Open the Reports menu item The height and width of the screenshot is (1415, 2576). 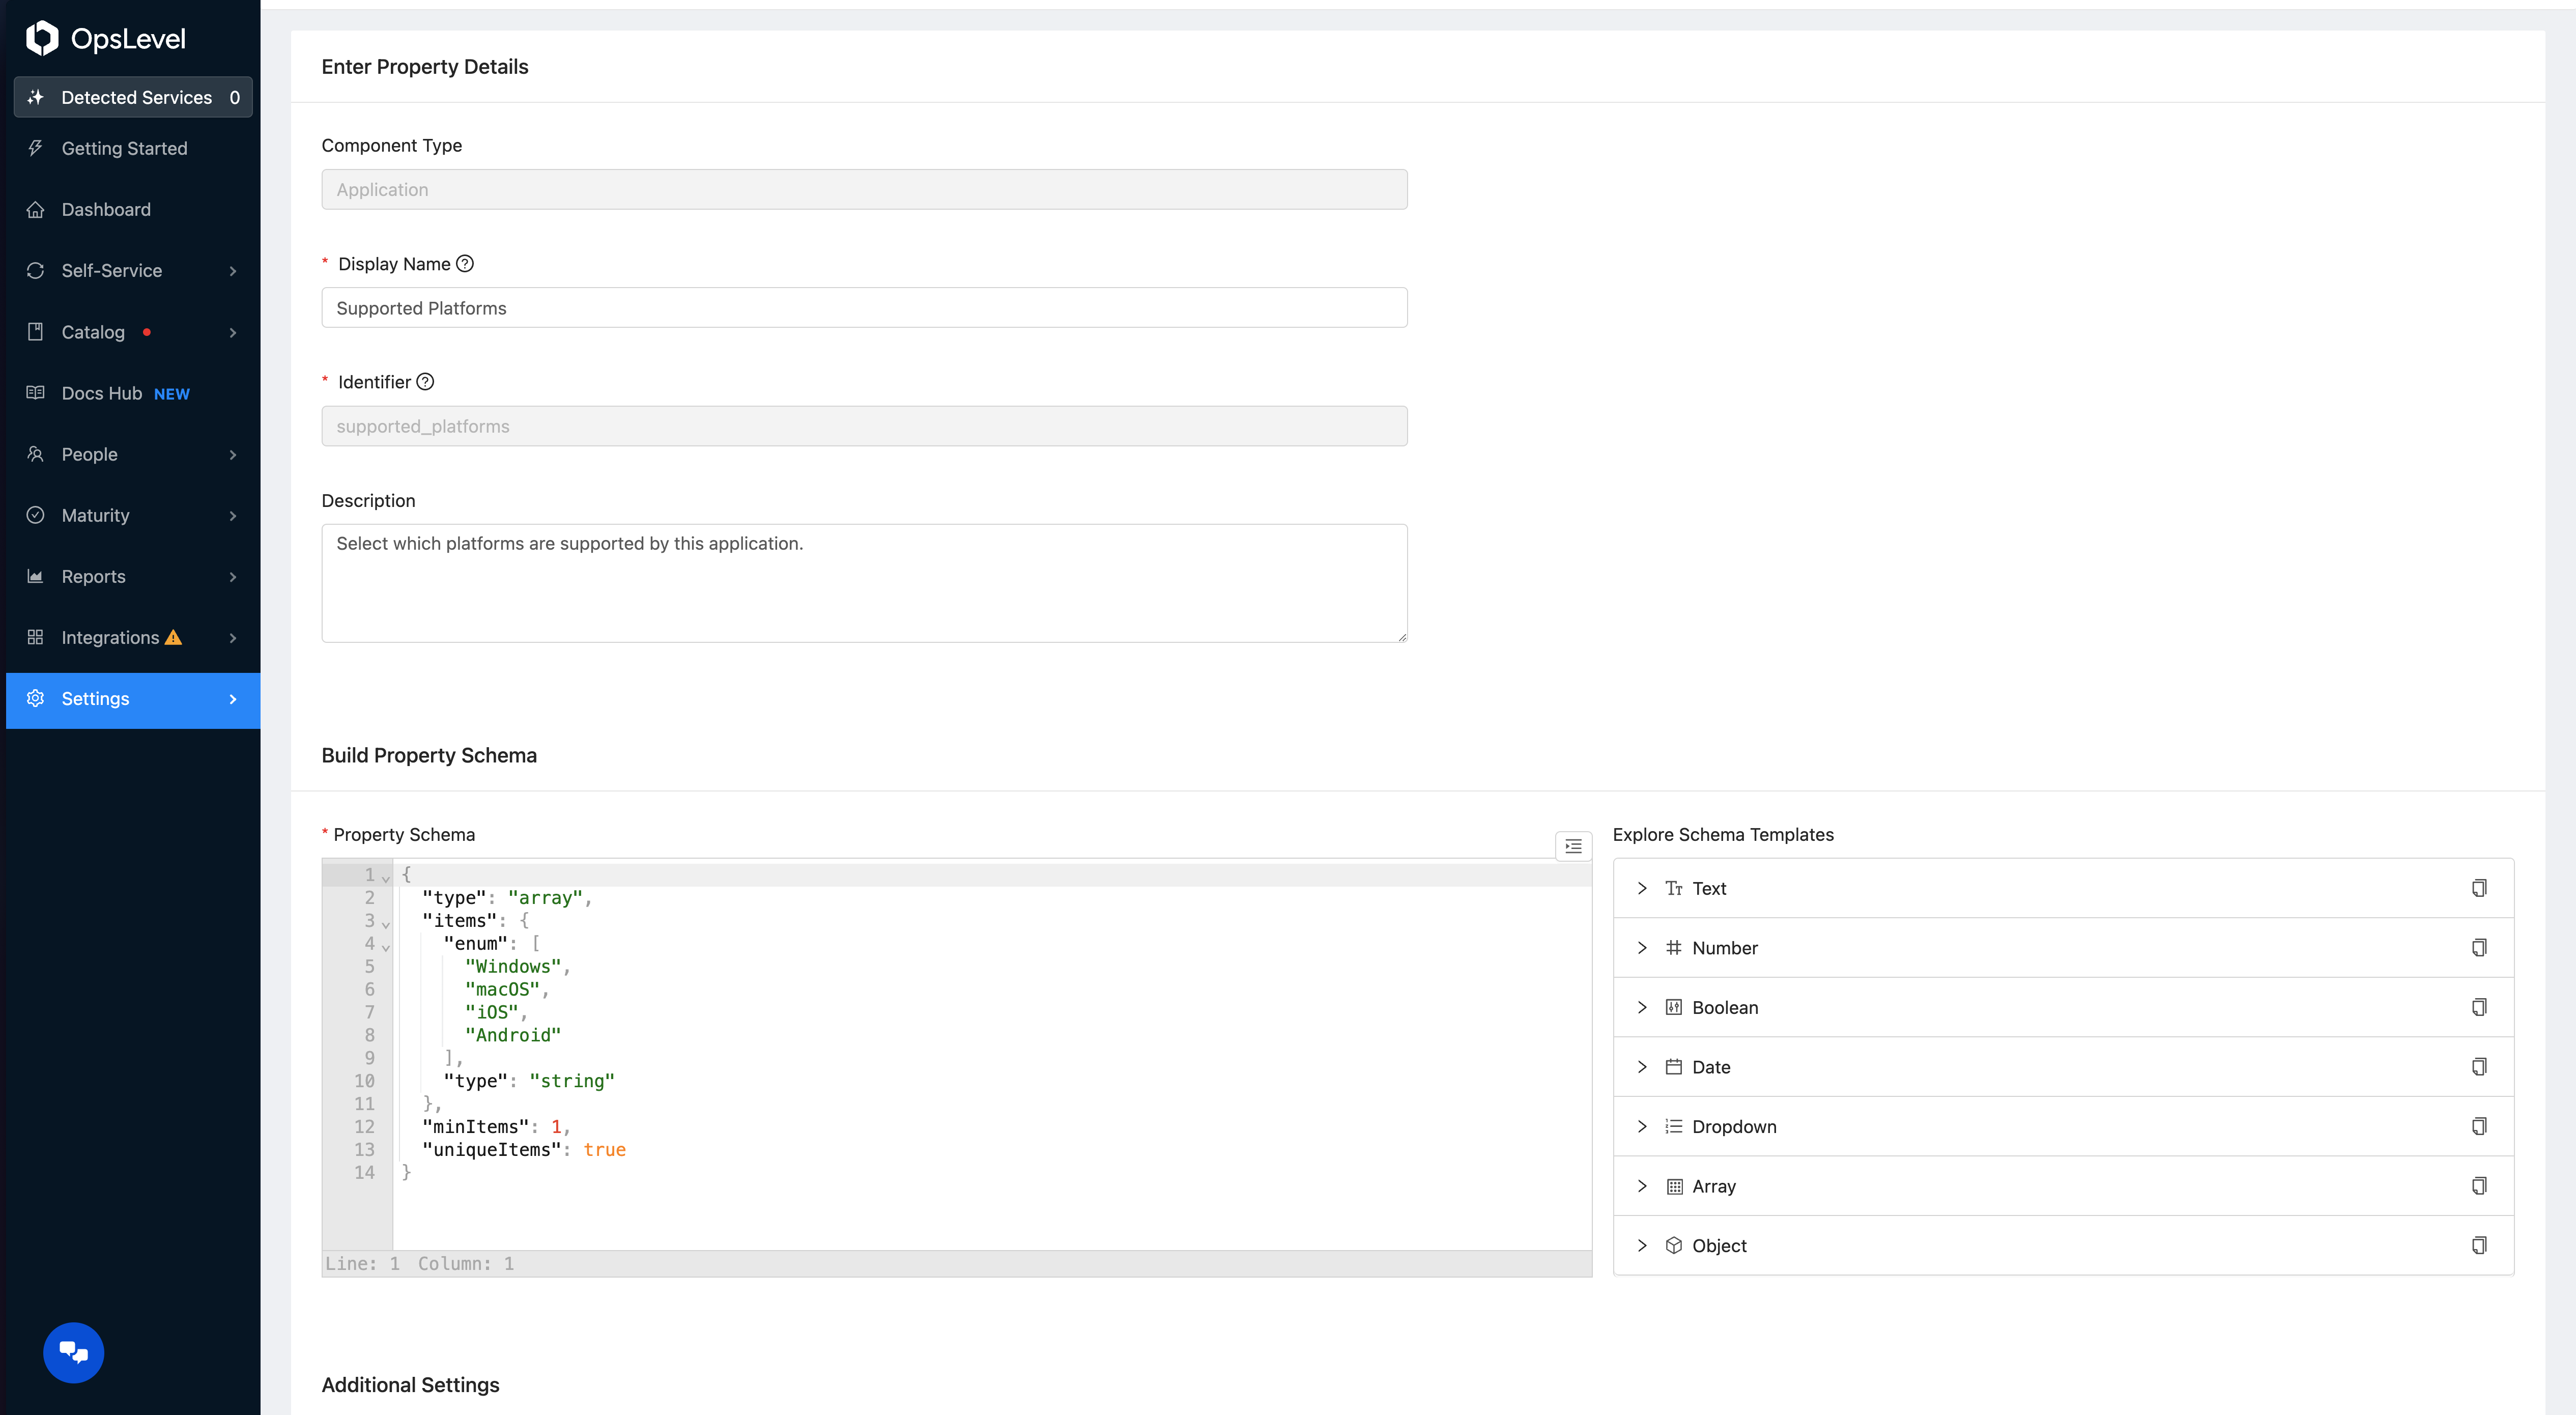pyautogui.click(x=132, y=576)
